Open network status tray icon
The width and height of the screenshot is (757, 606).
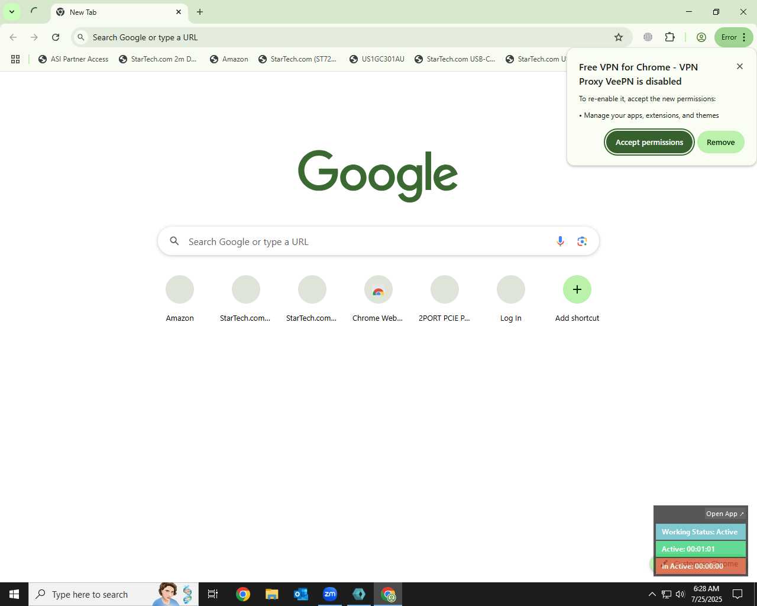[x=667, y=594]
